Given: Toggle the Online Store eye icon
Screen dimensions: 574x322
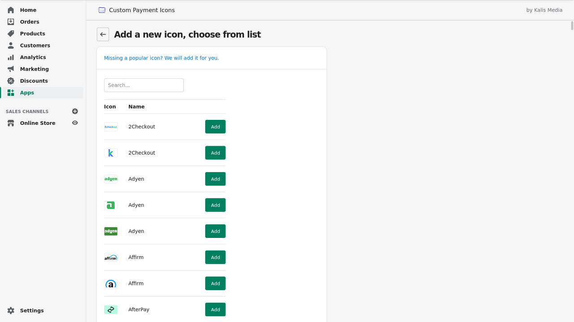Looking at the screenshot, I should [75, 123].
